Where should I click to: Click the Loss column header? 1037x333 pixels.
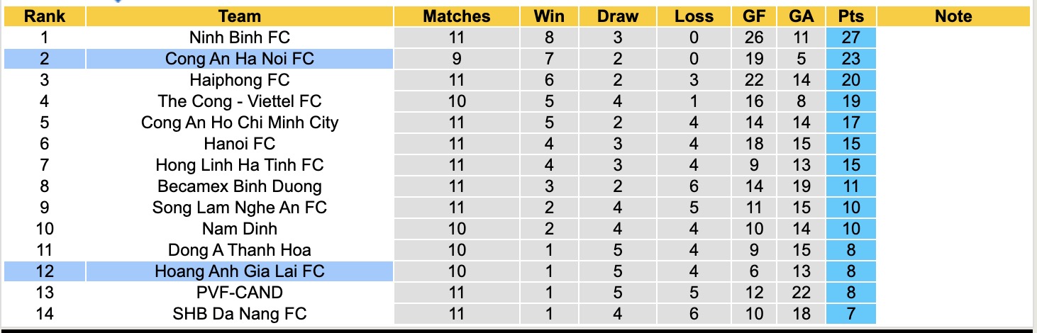click(x=694, y=16)
